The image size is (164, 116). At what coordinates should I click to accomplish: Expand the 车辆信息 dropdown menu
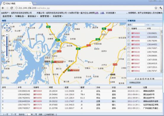[20, 16]
